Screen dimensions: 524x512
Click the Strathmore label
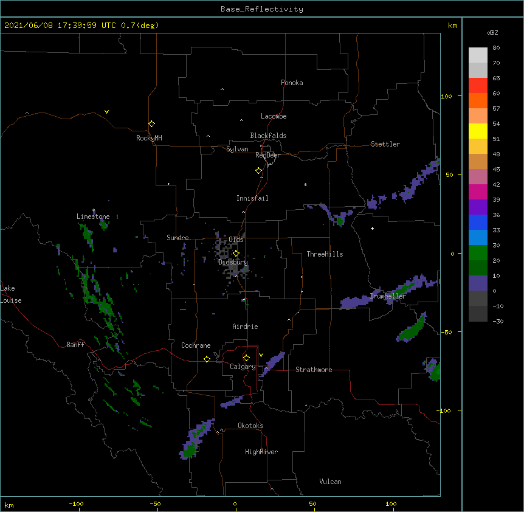point(314,370)
